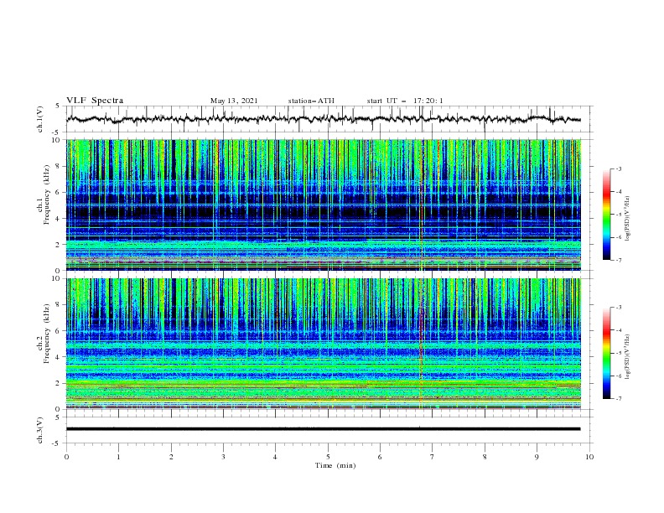Click the "-3" label on ch.1 colorbar
The image size is (664, 513).
click(619, 168)
